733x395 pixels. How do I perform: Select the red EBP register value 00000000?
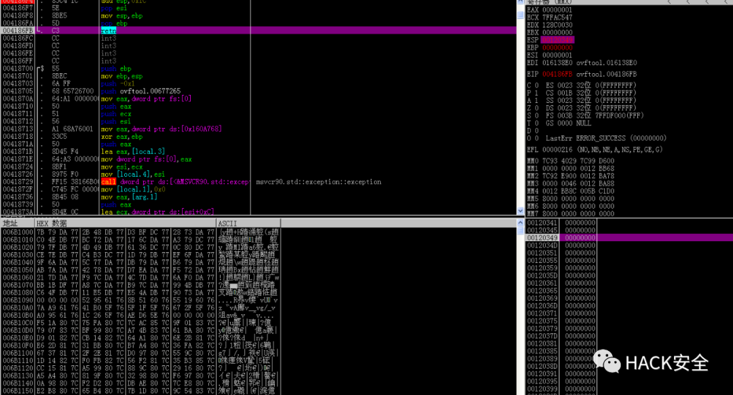click(557, 47)
